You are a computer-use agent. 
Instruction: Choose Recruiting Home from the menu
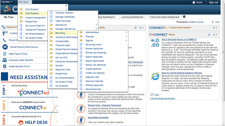[x=93, y=44]
